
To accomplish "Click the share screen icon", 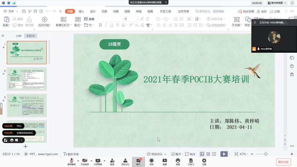I will [98, 161].
